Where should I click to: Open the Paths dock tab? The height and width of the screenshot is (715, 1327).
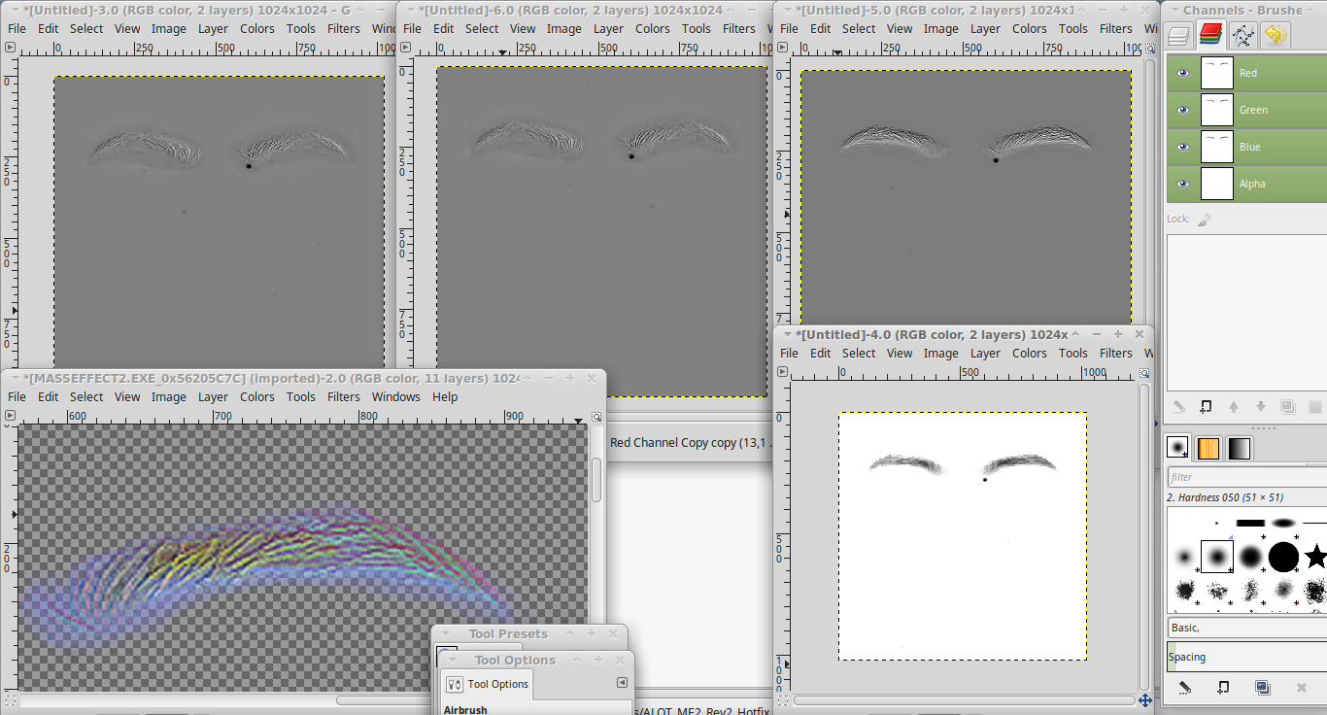click(x=1242, y=36)
